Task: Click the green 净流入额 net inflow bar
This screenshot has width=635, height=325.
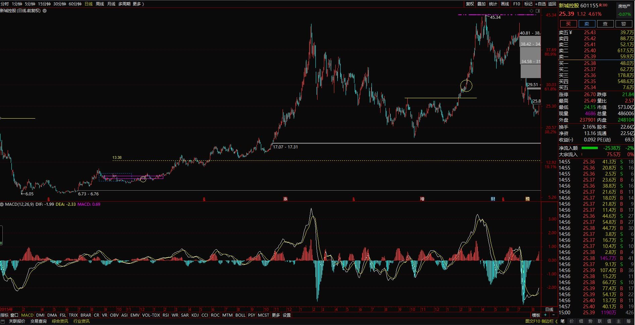Action: point(589,148)
